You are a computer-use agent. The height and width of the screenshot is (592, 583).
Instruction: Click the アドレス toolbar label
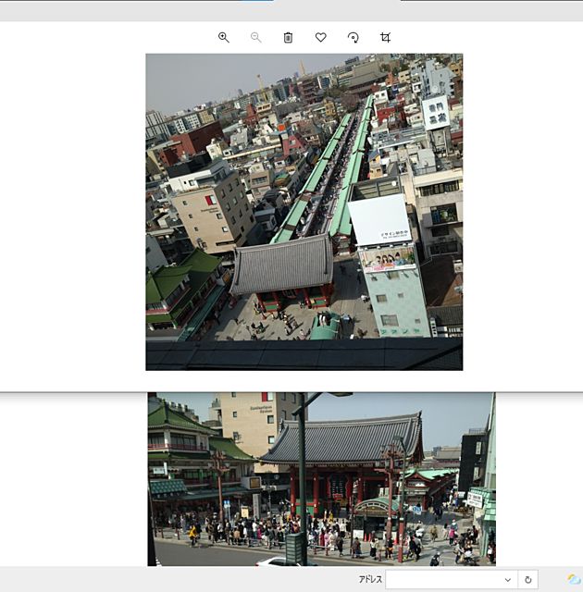(370, 580)
